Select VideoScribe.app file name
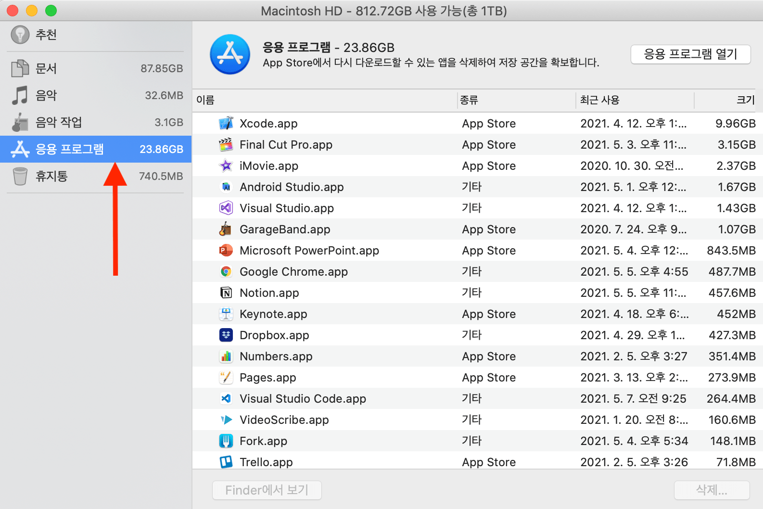The width and height of the screenshot is (763, 509). (284, 420)
